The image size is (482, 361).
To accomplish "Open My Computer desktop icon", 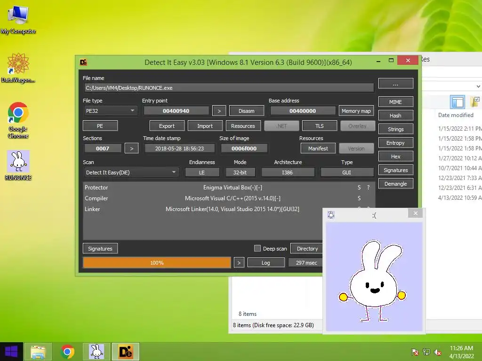I will (18, 19).
